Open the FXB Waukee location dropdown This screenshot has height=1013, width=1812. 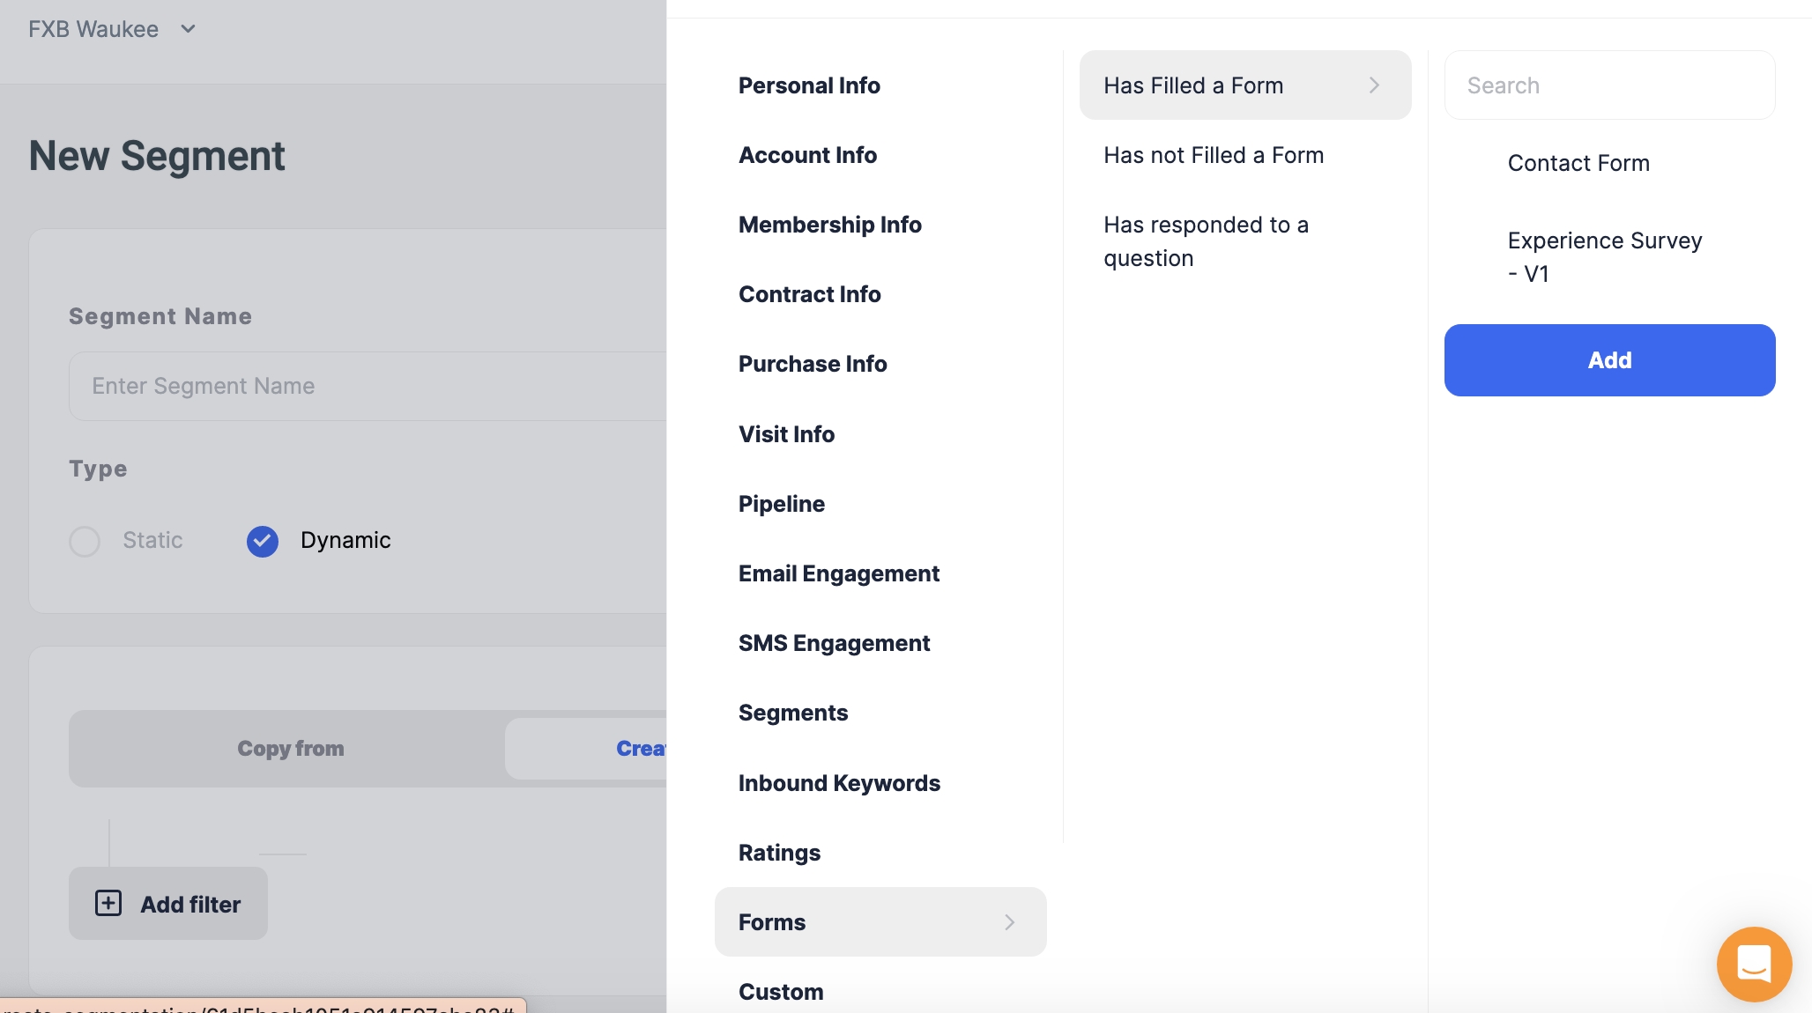pos(111,29)
